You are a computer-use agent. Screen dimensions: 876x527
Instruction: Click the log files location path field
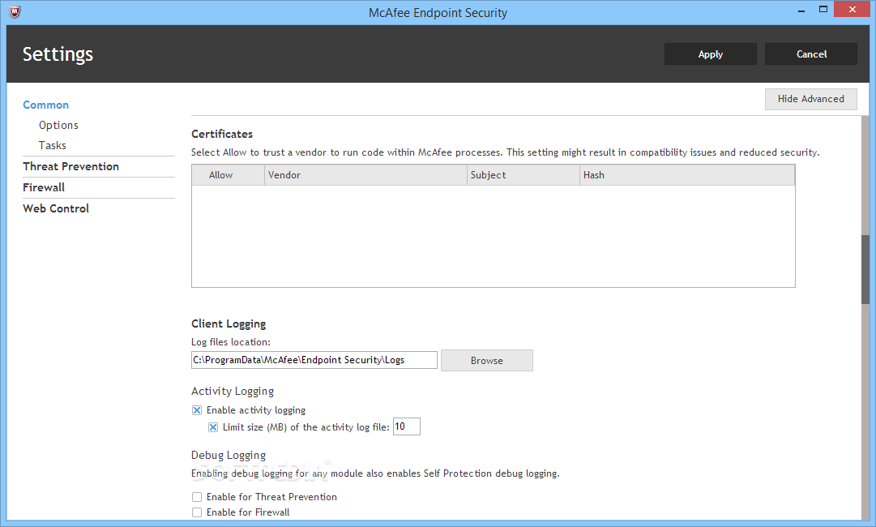tap(314, 360)
